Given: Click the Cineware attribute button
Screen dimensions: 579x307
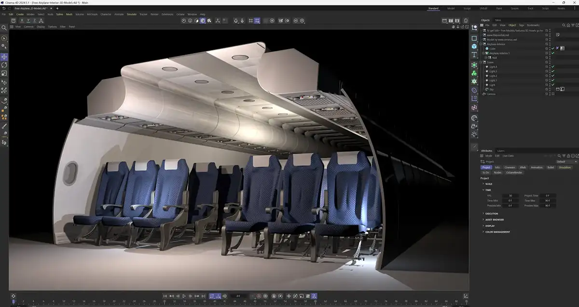Looking at the screenshot, I should point(510,167).
